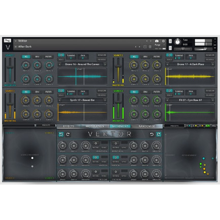Image resolution: width=220 pixels, height=220 pixels.
Task: Go to previous sample for Source 1
Action: click(59, 64)
